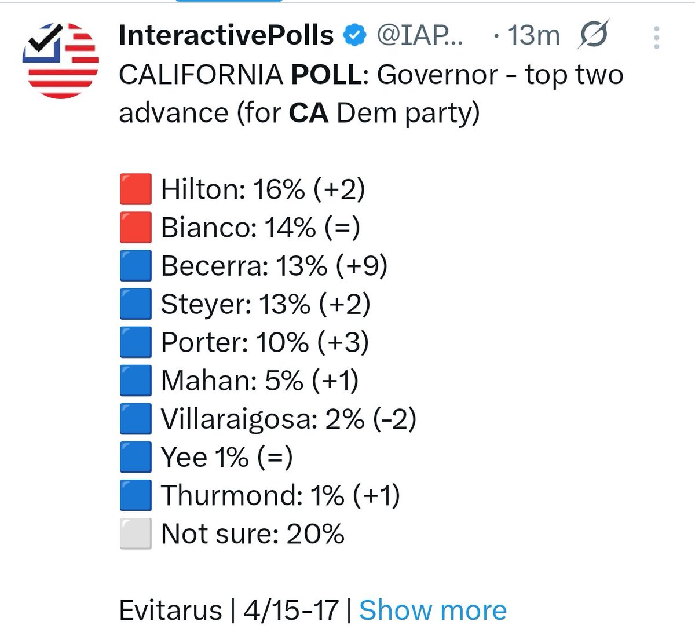
Task: Open the InteractivePolls profile avatar
Action: pos(61,61)
